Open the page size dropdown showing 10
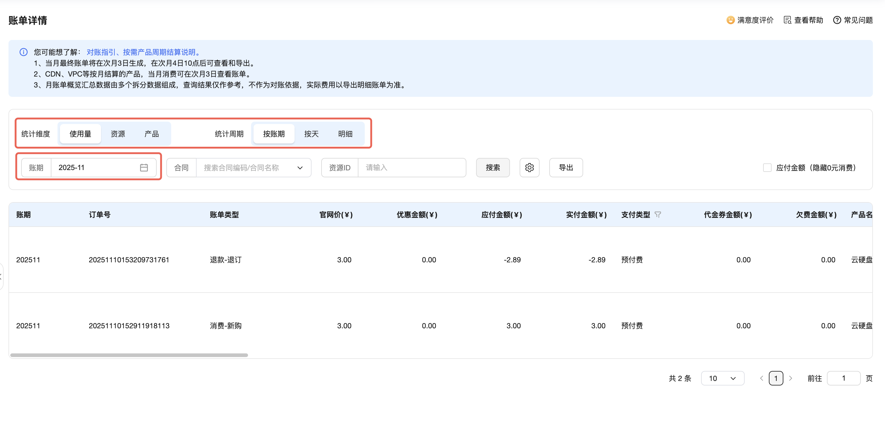The height and width of the screenshot is (423, 885). [x=723, y=378]
